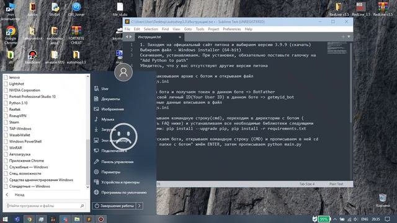Open the Корзина recycle bin icon
397x223 pixels.
coord(383,200)
